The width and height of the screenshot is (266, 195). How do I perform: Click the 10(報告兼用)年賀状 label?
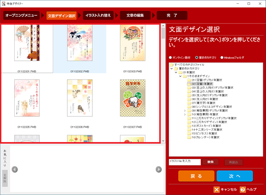coord(205,115)
